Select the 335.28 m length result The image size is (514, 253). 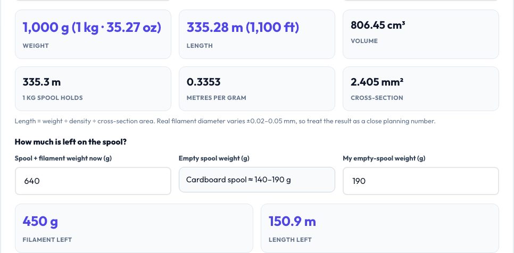click(243, 28)
